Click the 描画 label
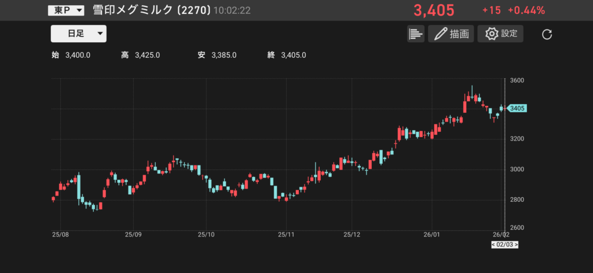Image resolution: width=593 pixels, height=273 pixels. [x=459, y=34]
